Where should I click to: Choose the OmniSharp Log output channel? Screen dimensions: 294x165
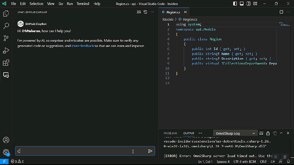click(x=235, y=133)
